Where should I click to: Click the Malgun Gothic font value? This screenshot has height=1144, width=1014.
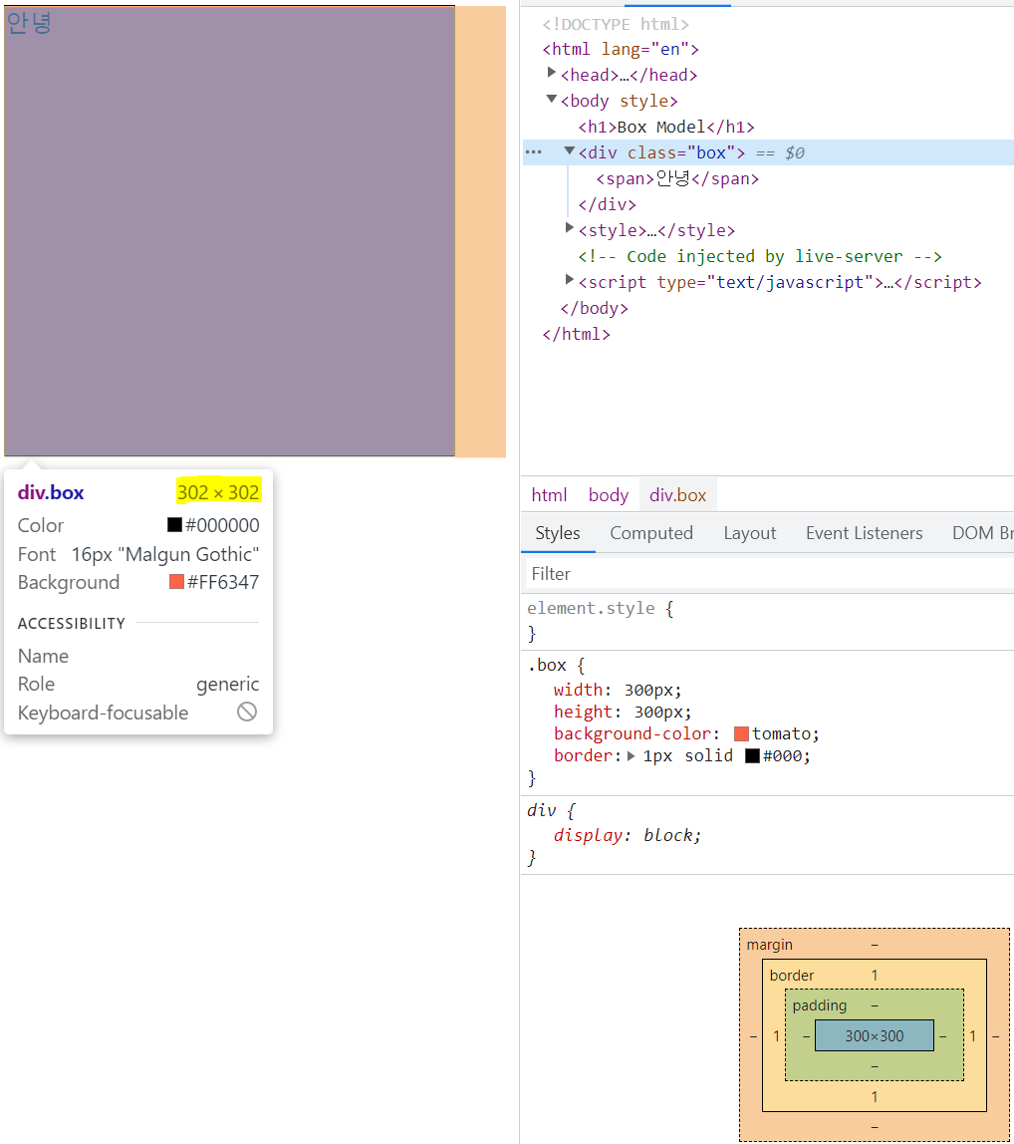click(165, 554)
